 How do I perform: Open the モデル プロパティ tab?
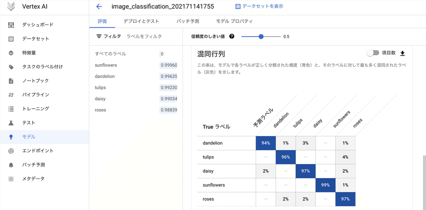(234, 21)
